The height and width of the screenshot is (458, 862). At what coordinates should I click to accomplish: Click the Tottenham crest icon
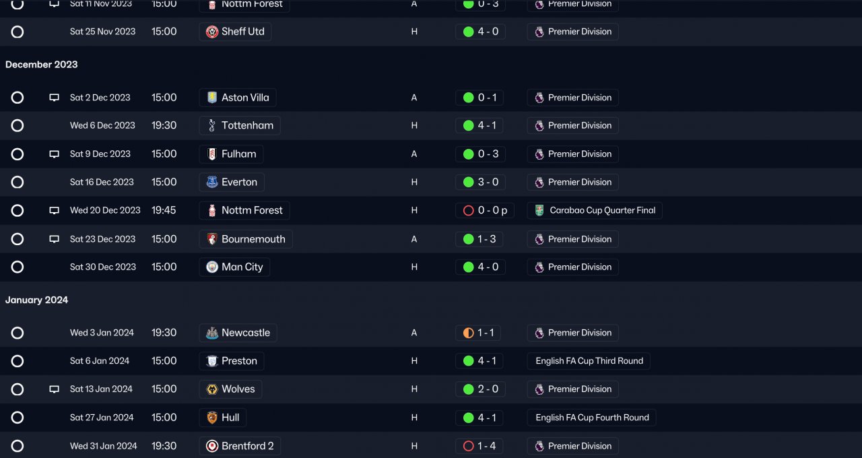point(212,125)
